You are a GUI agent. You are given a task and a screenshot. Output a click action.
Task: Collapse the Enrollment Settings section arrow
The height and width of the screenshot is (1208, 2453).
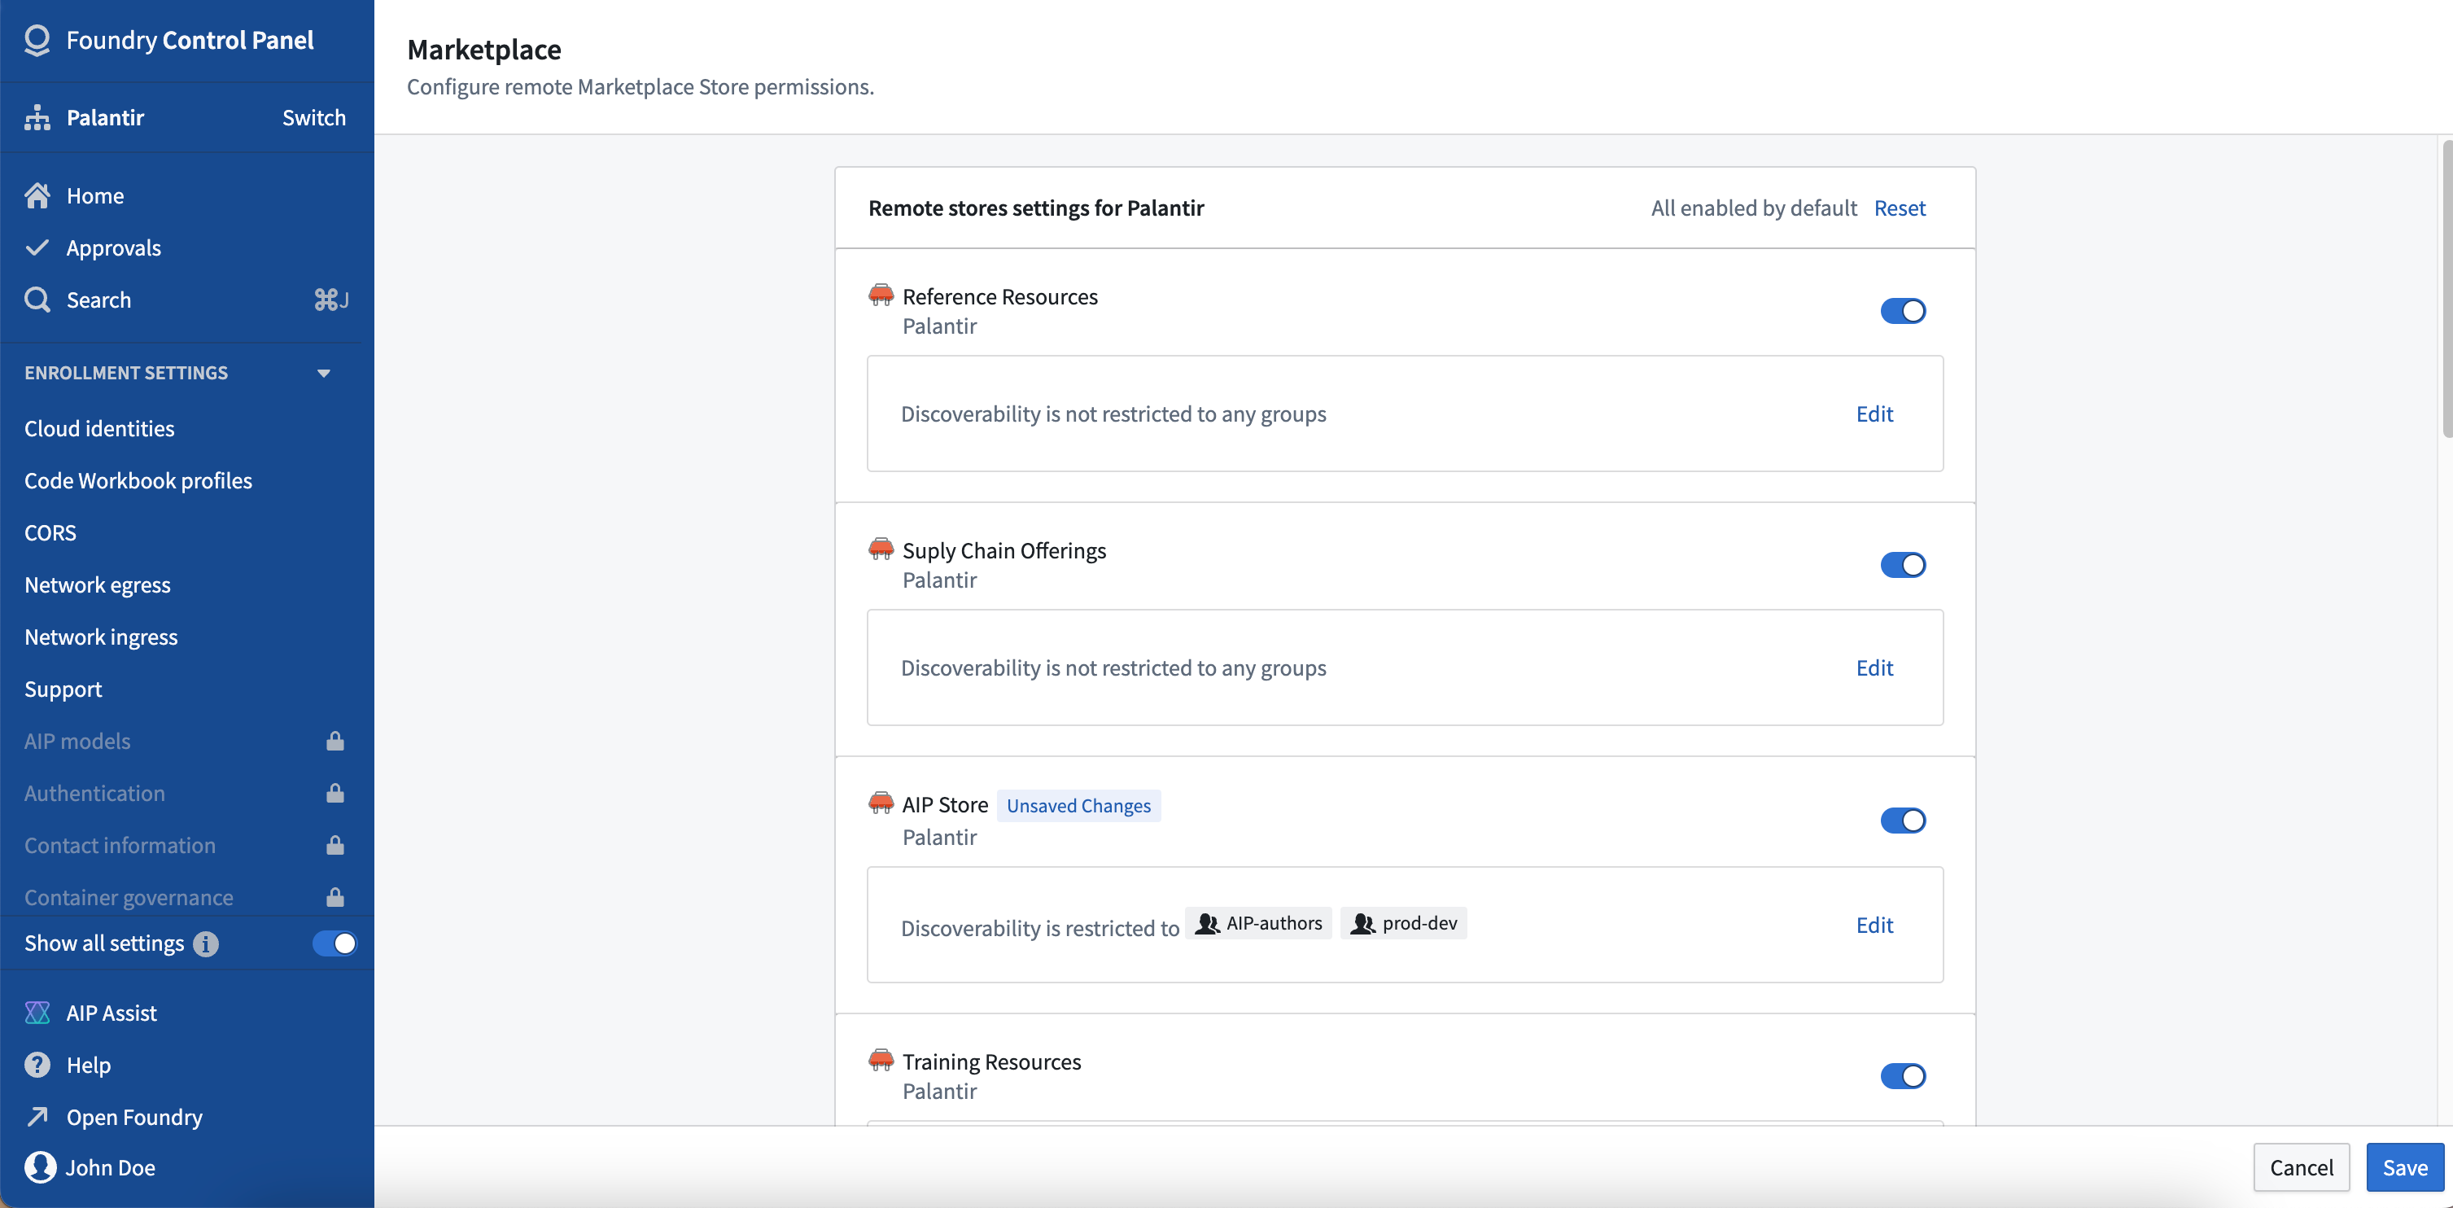click(324, 374)
